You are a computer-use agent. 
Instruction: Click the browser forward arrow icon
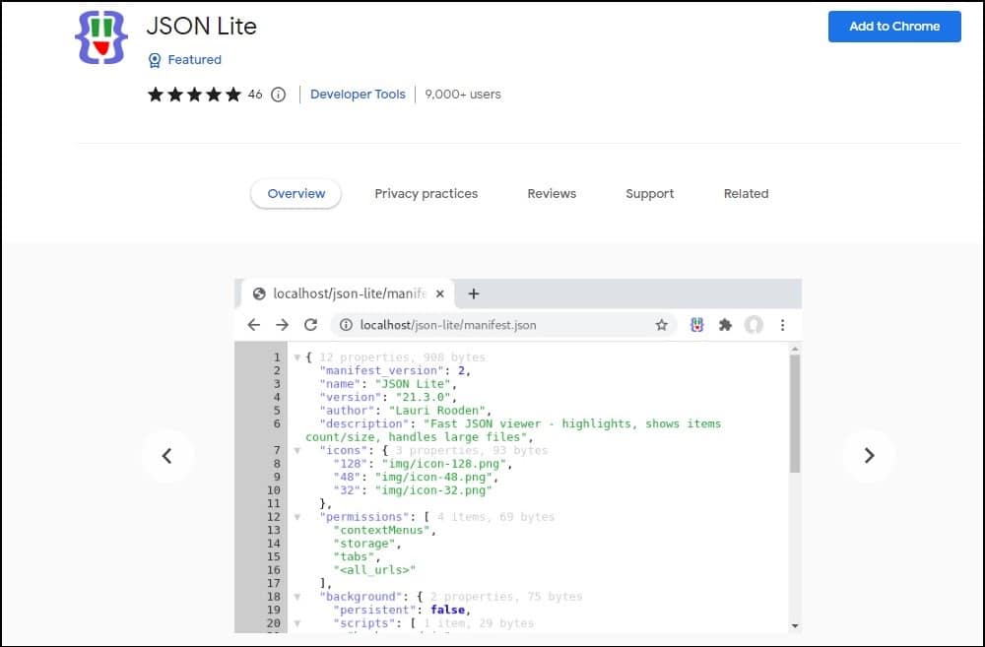coord(282,325)
